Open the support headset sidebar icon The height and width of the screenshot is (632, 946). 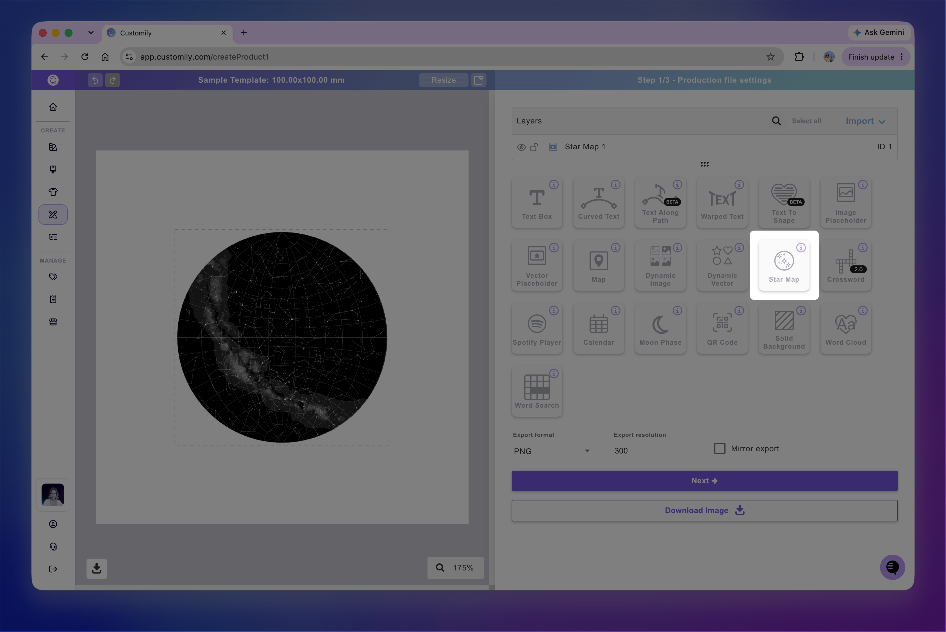point(53,546)
